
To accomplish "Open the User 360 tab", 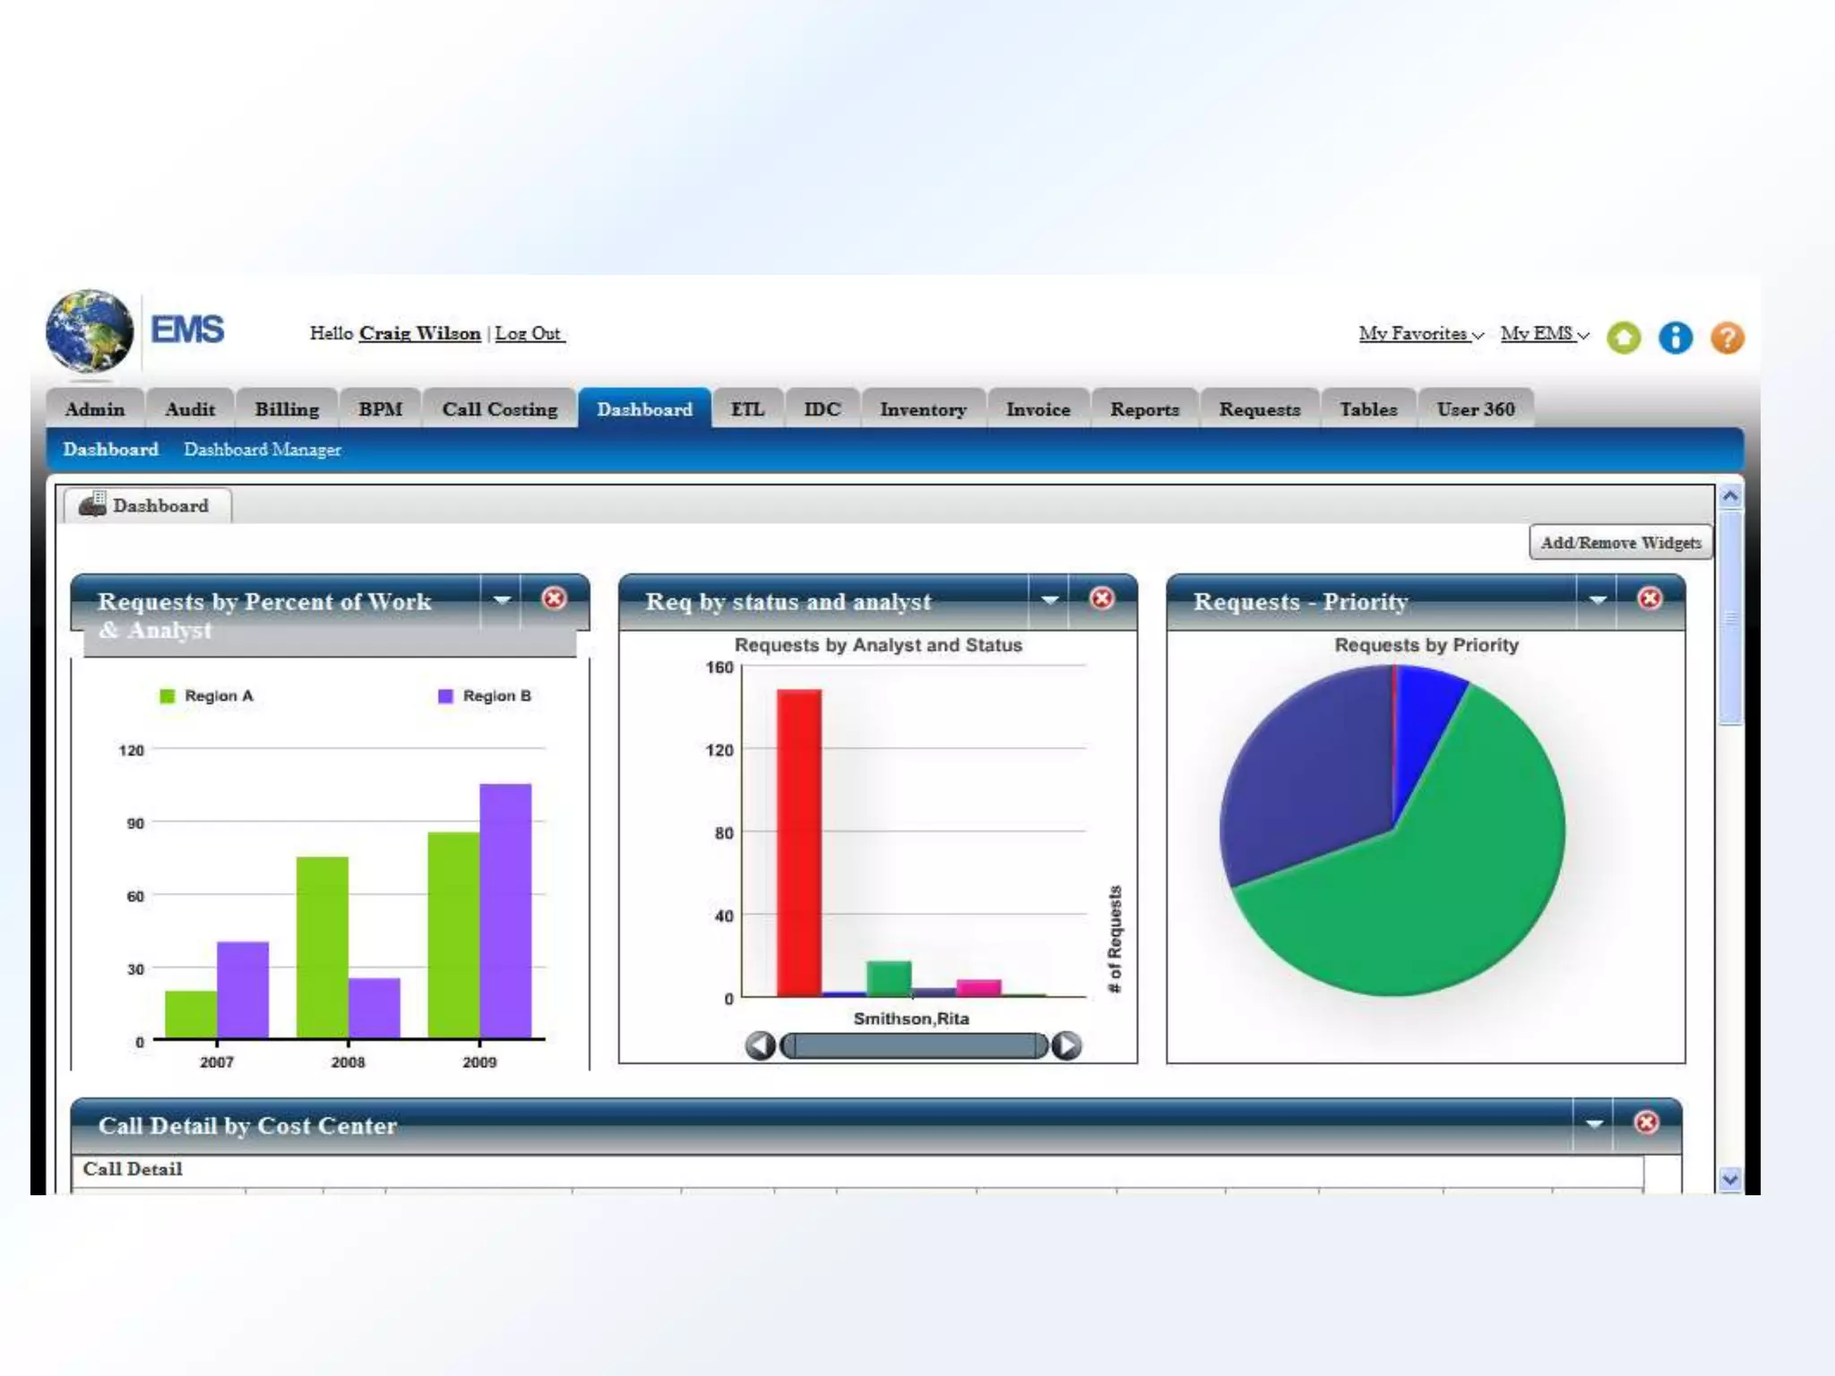I will (1475, 409).
